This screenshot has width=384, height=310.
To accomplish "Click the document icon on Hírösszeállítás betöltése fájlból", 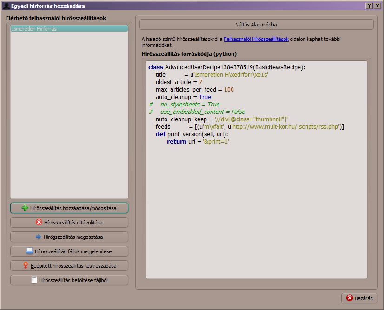I will tap(34, 280).
